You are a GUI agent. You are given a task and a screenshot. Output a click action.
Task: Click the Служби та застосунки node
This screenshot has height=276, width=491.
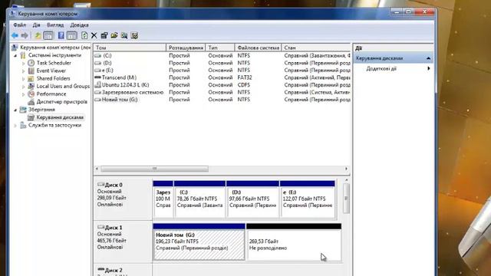(54, 125)
